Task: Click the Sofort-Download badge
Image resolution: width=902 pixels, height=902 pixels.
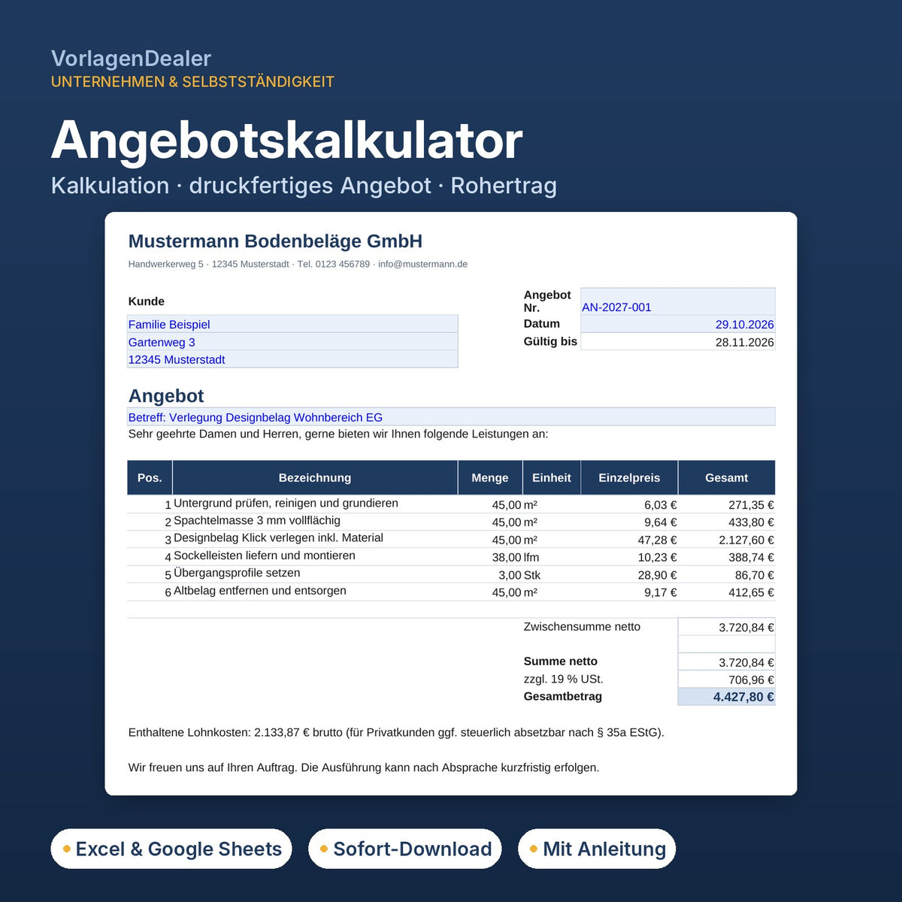Action: [405, 849]
